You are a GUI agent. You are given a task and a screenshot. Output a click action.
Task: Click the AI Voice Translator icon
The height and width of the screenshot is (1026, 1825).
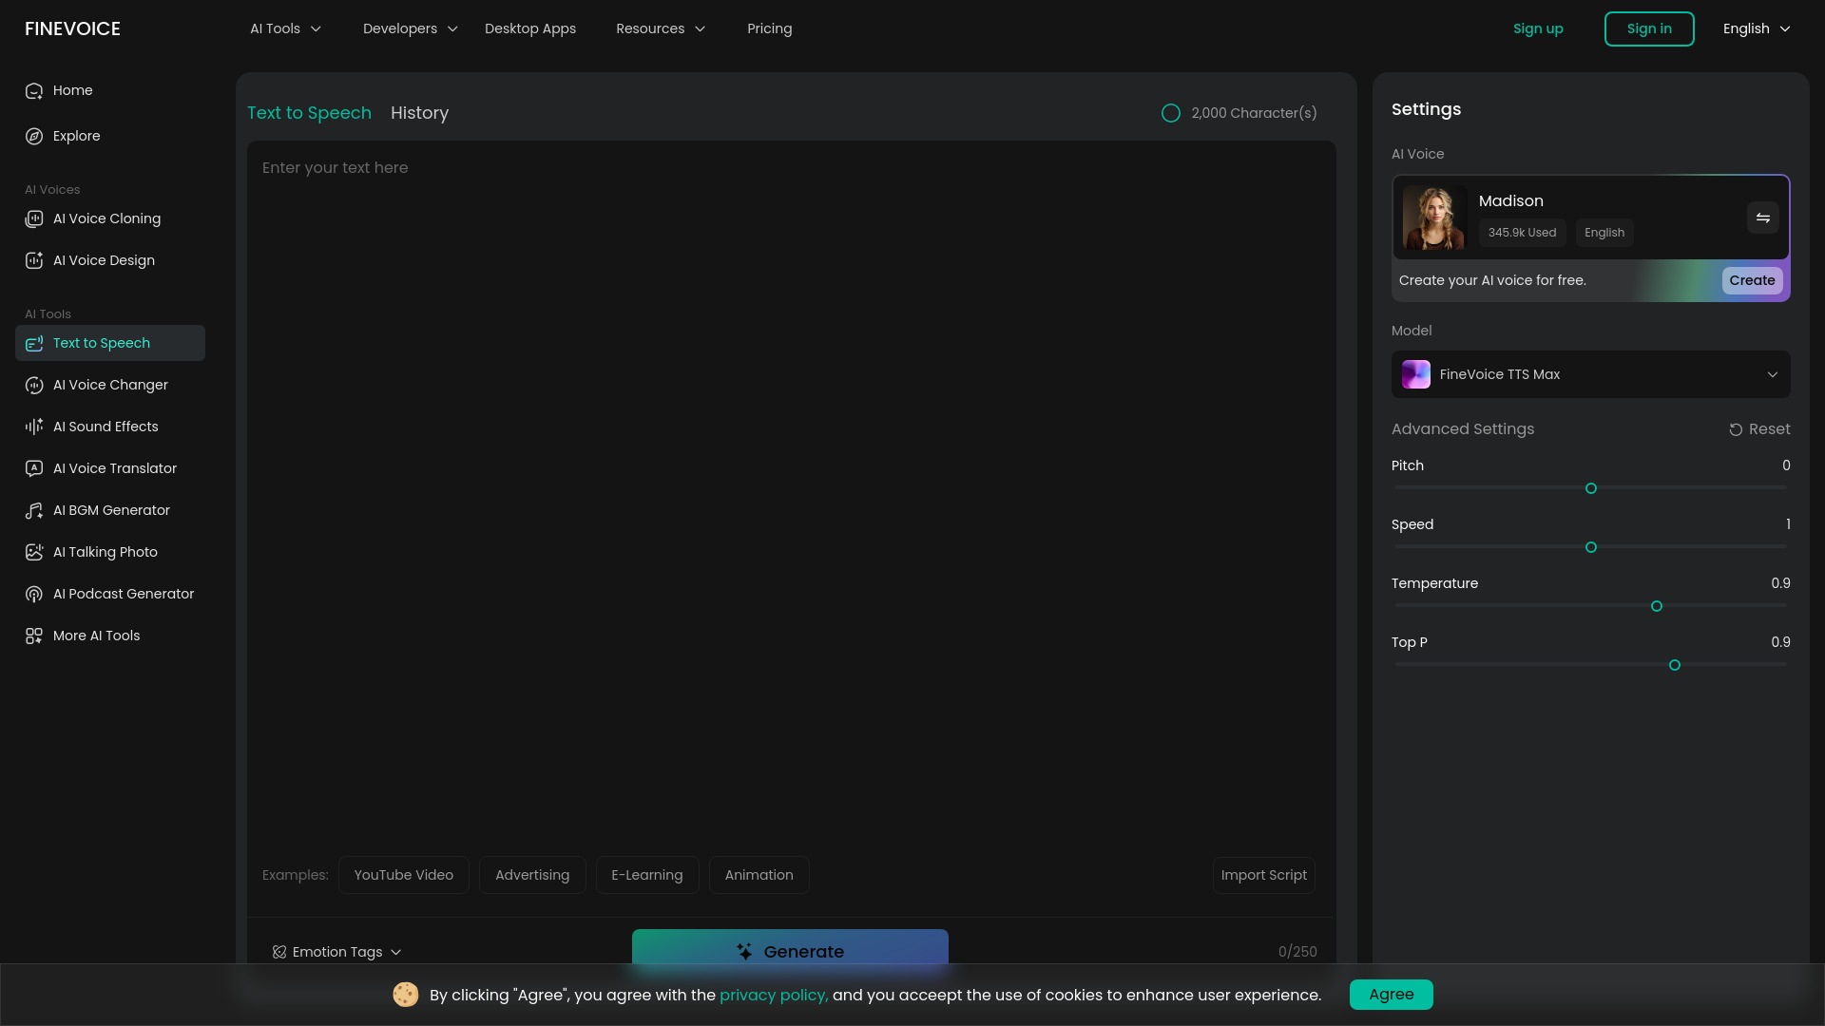34,468
